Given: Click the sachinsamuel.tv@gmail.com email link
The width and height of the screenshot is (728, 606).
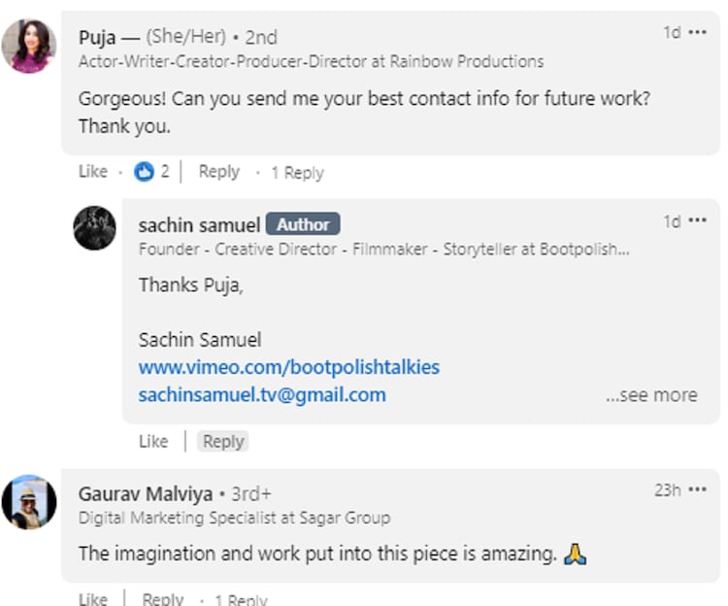Looking at the screenshot, I should click(x=262, y=395).
